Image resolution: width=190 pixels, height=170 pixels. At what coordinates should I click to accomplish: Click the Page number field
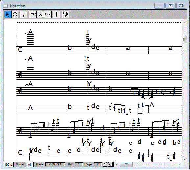point(98,164)
